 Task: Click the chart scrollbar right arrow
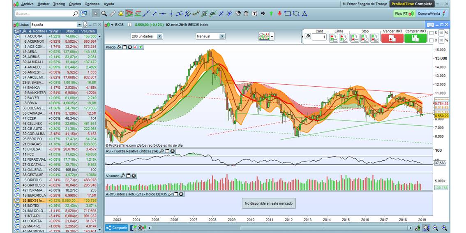tap(410, 228)
